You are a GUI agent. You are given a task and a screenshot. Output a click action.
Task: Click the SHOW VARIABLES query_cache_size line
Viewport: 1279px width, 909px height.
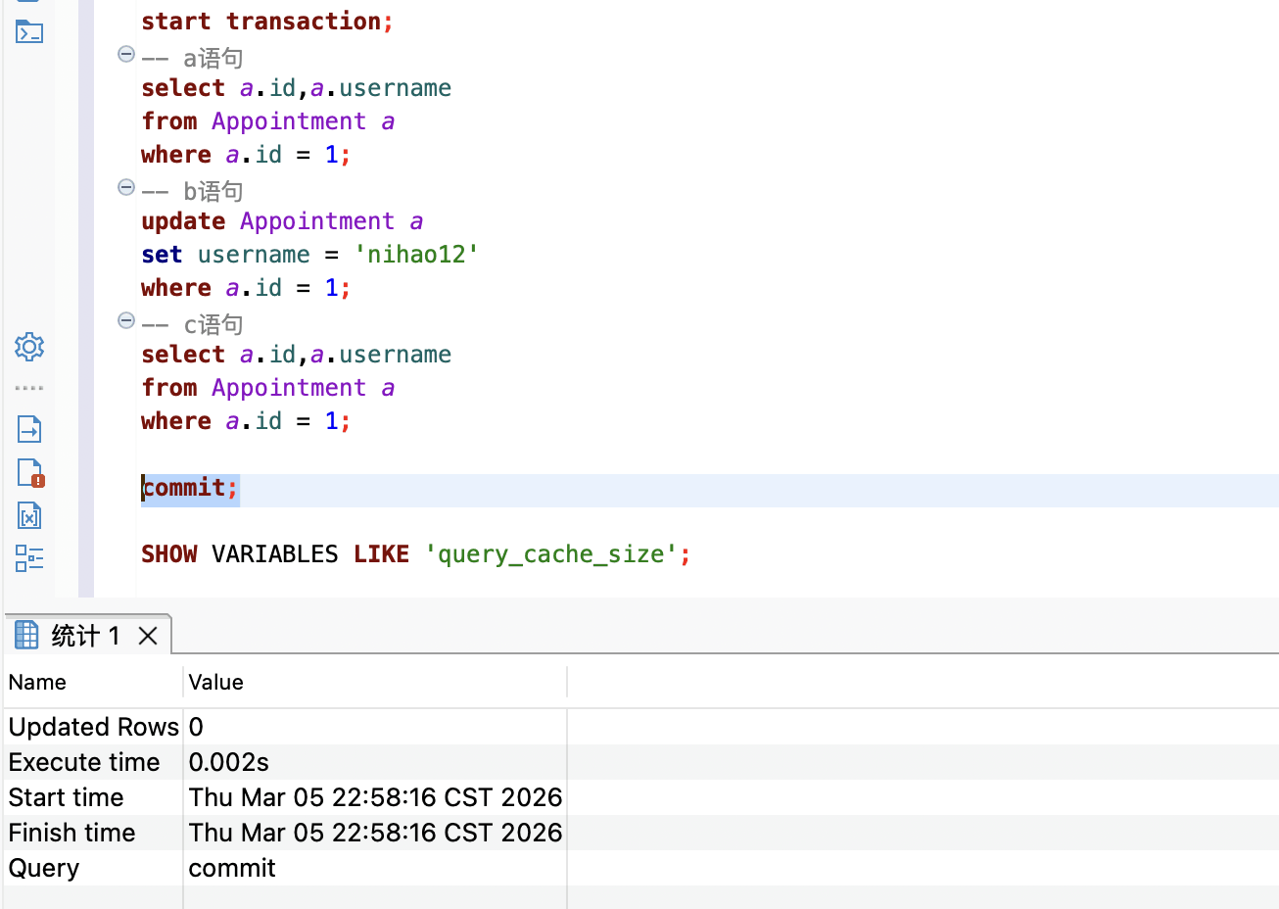[415, 554]
